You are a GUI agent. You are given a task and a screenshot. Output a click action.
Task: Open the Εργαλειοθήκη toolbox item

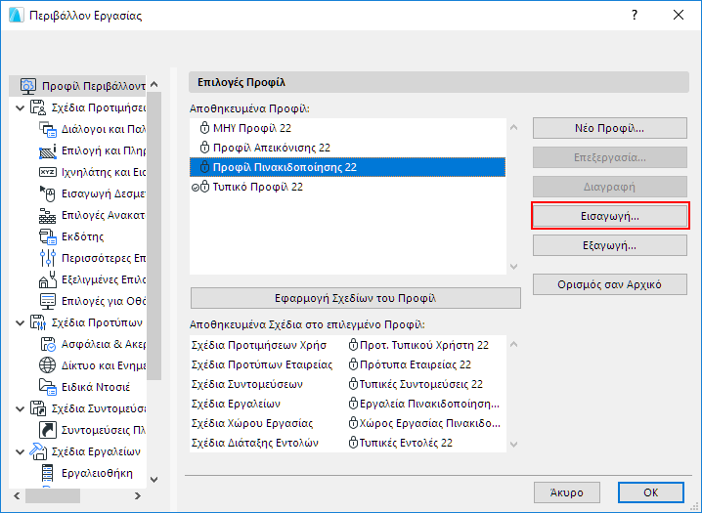tap(82, 473)
